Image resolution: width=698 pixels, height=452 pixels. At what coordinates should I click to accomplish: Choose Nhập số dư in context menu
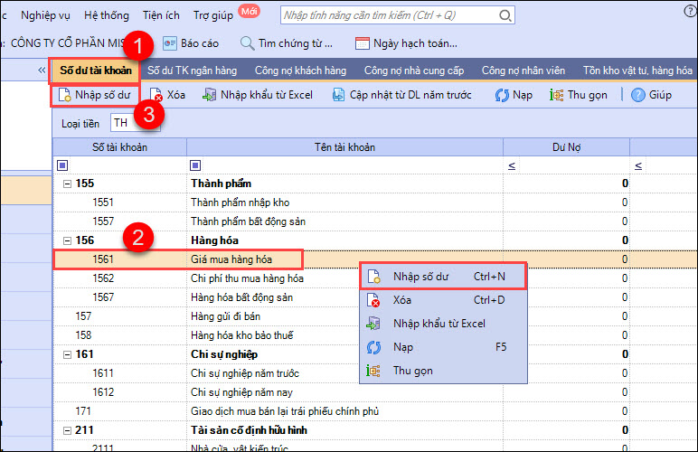click(x=421, y=276)
